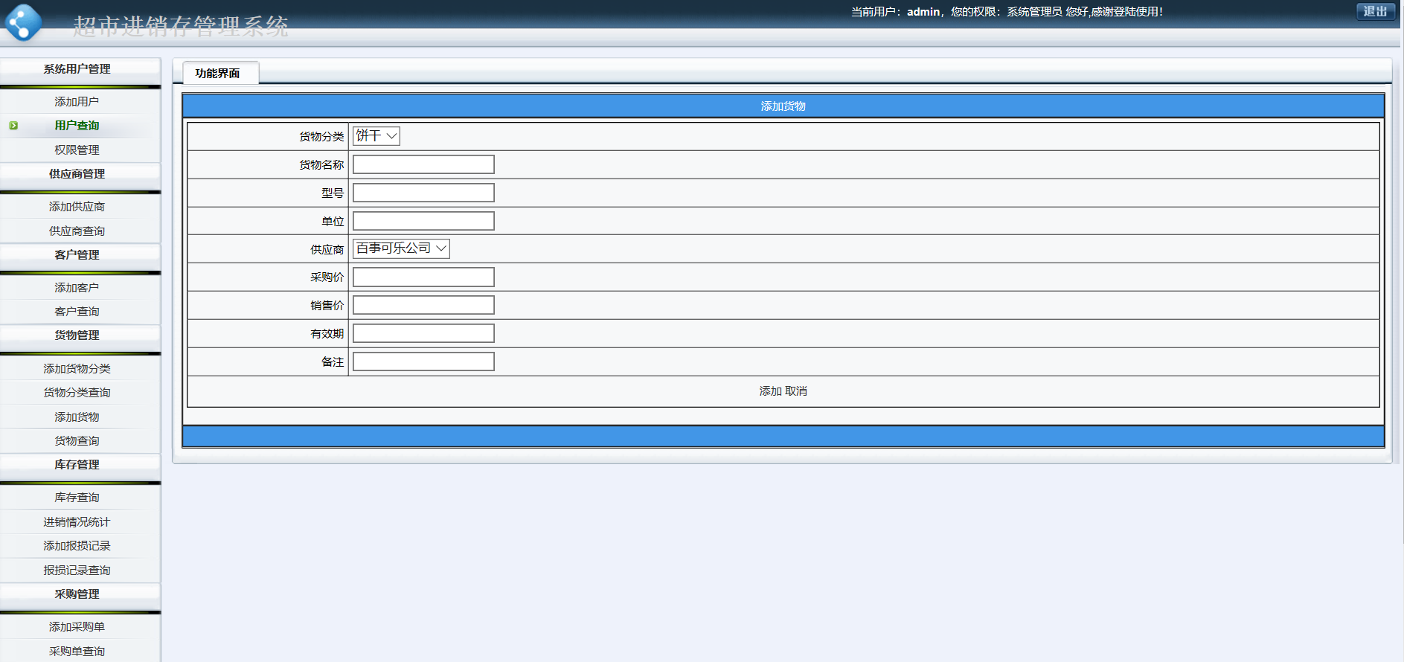Collapse the 货物管理 menu section
The width and height of the screenshot is (1404, 662).
tap(77, 335)
